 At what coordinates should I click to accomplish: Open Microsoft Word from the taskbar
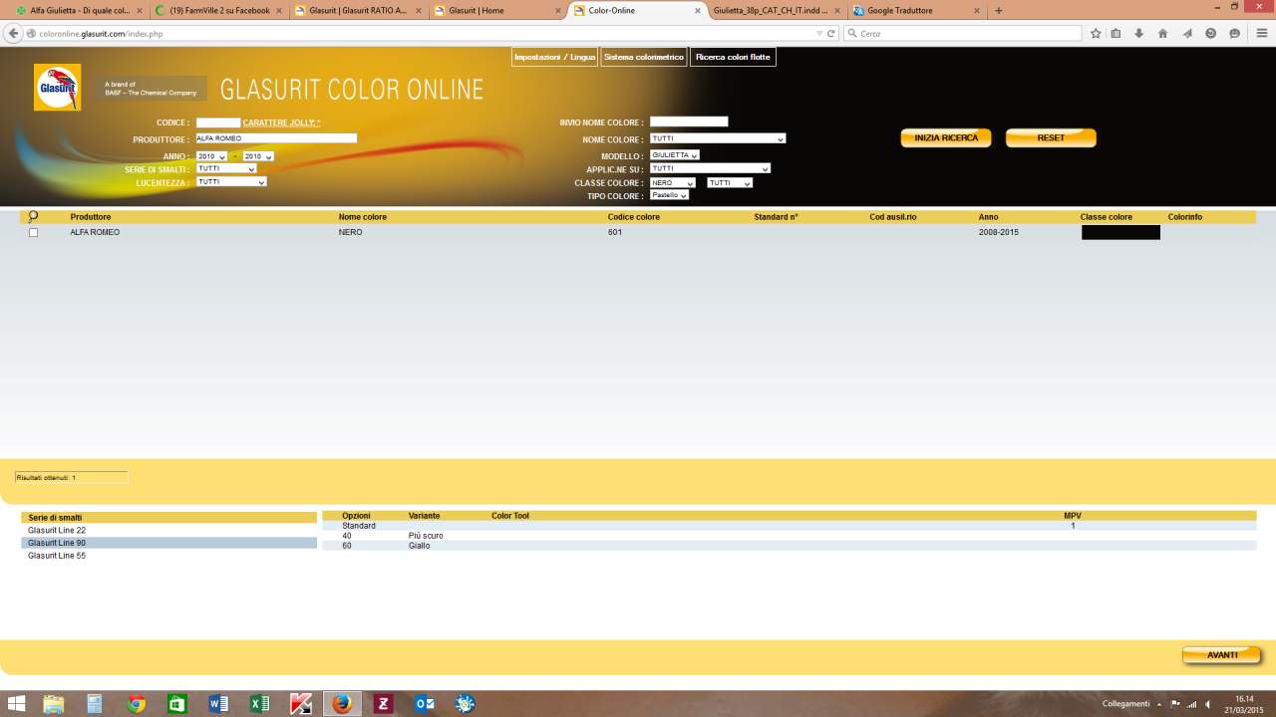point(218,704)
